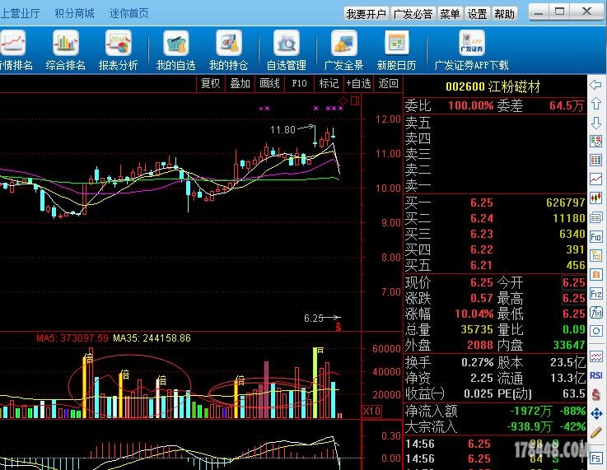Open the 菜单 dropdown menu
The height and width of the screenshot is (470, 607).
[x=450, y=14]
